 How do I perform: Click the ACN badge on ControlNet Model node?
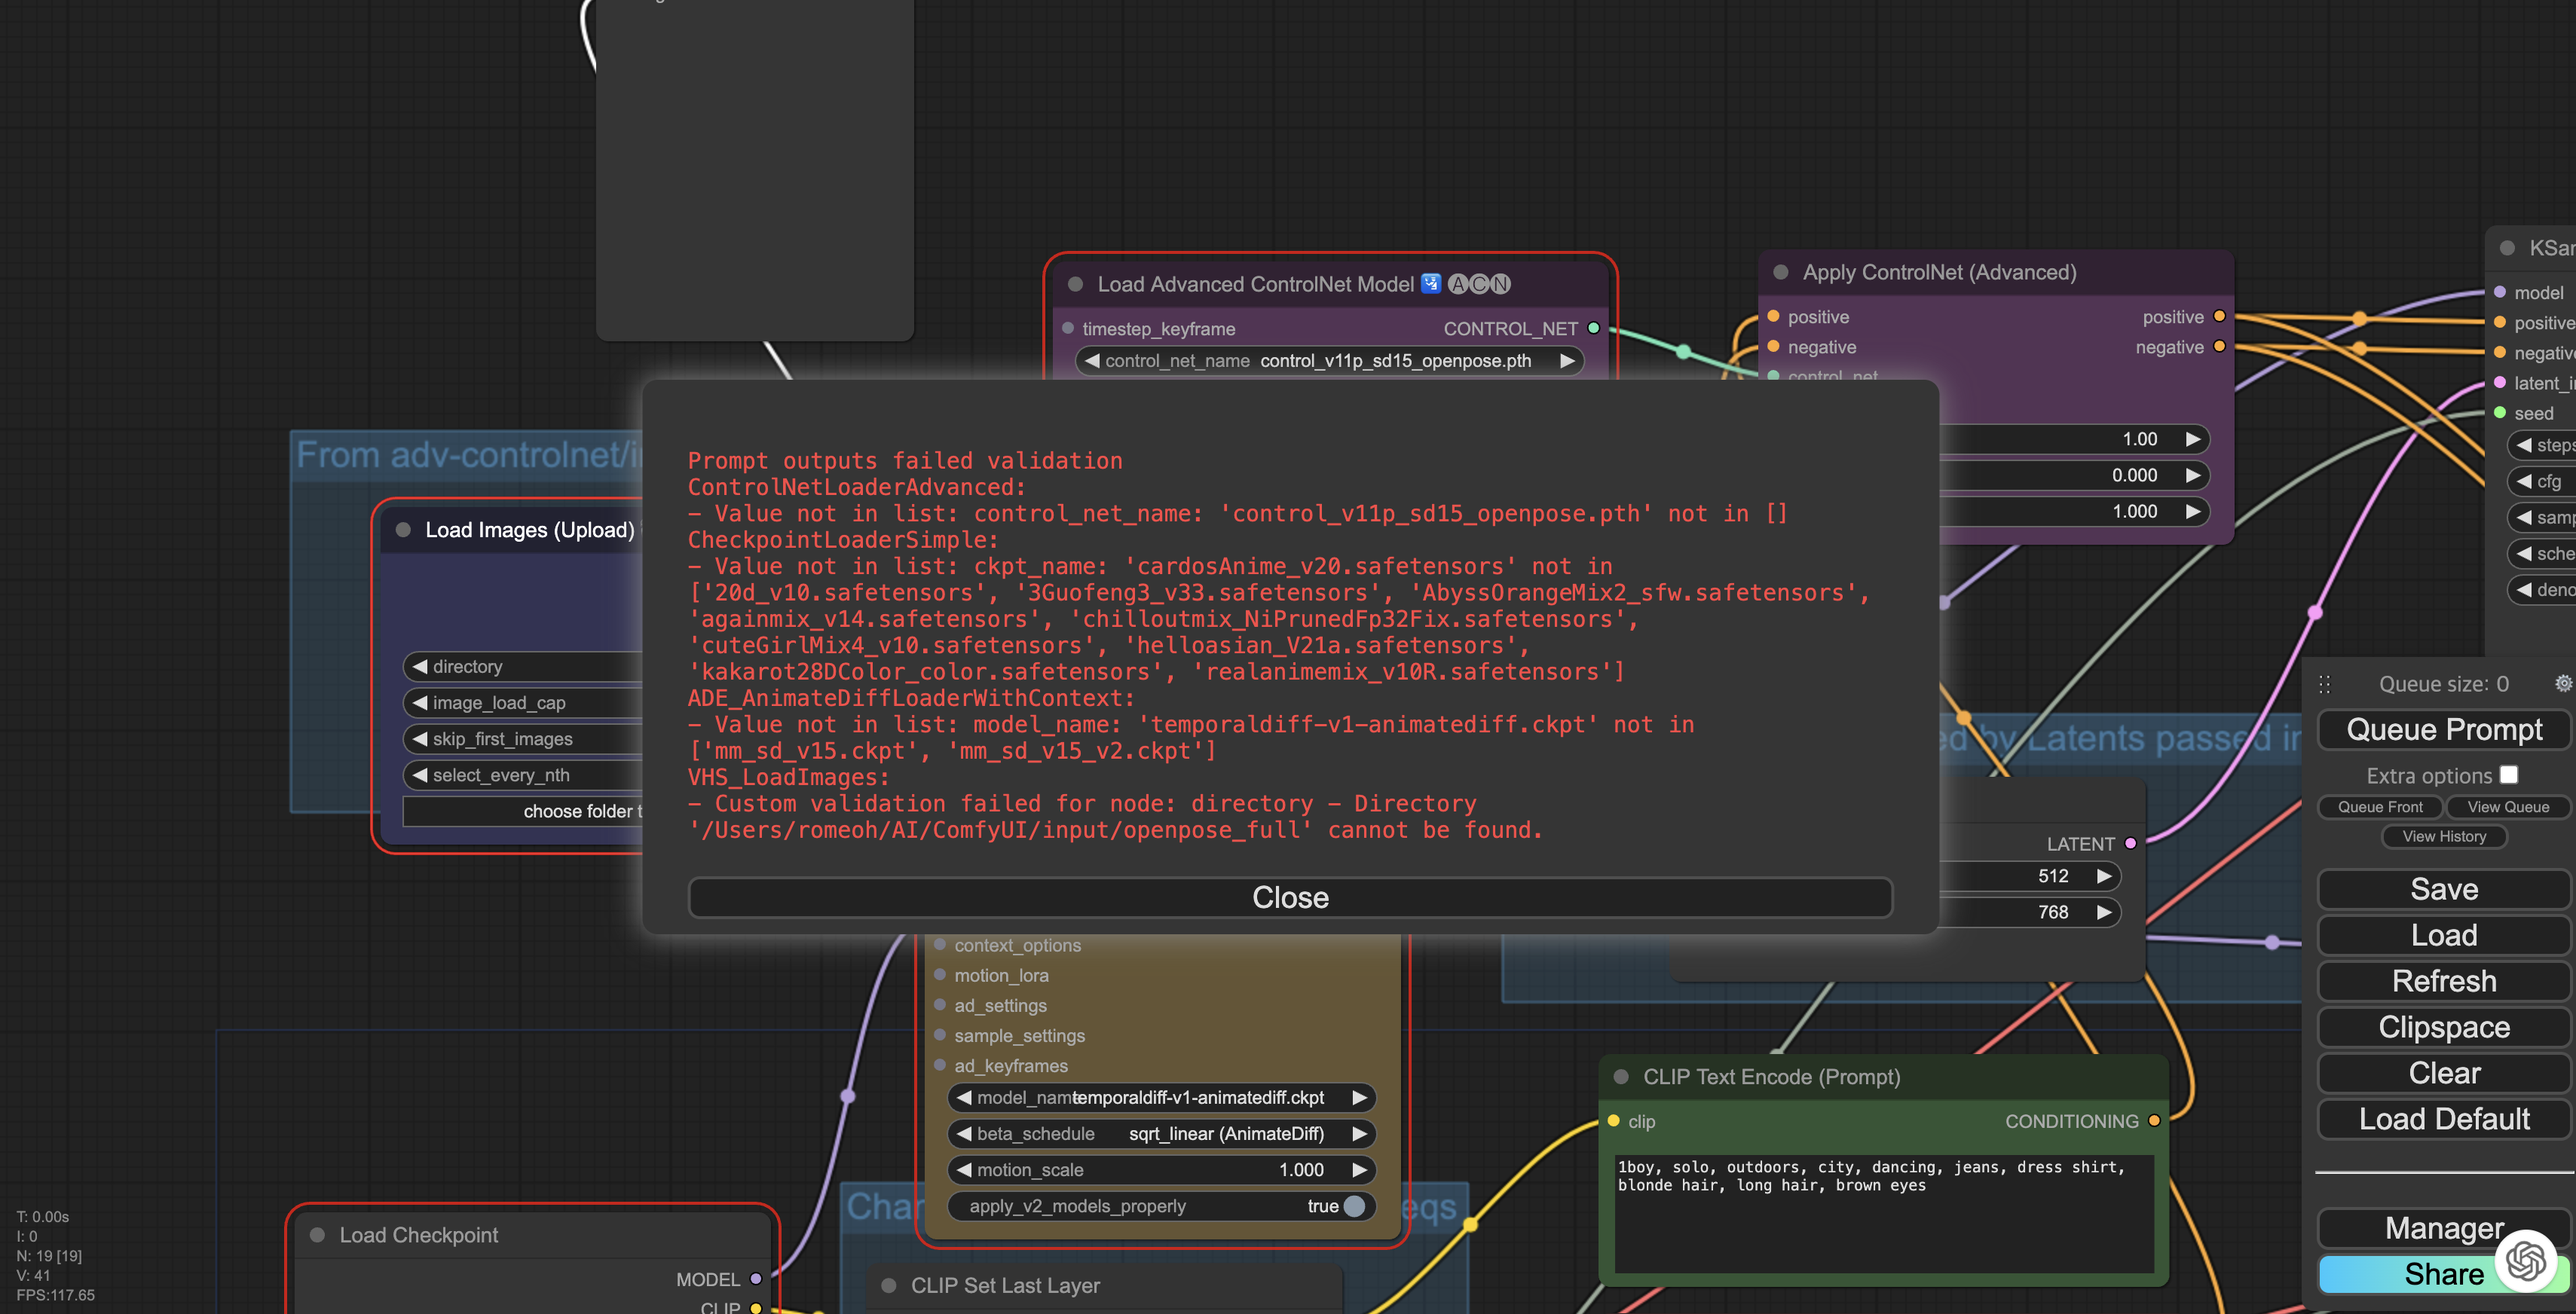click(x=1479, y=284)
